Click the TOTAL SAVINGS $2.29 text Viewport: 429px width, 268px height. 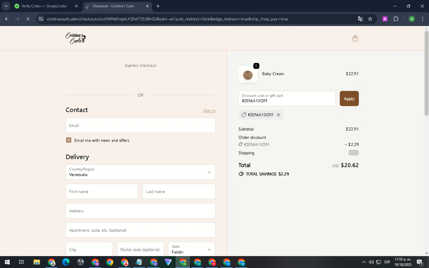[x=267, y=174]
